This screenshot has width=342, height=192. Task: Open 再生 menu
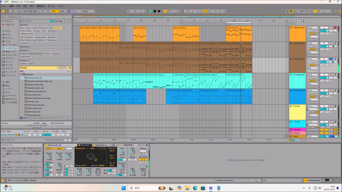pos(25,6)
